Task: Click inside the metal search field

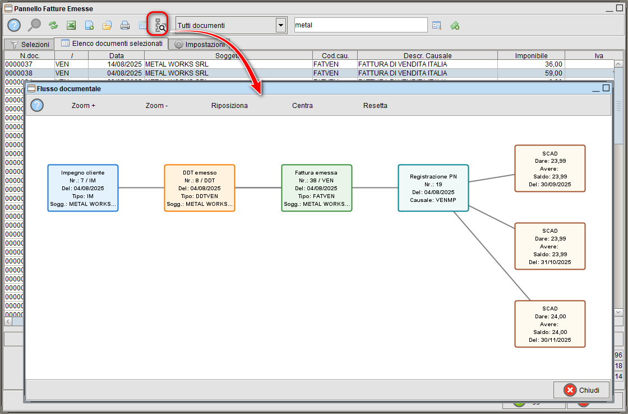Action: point(361,25)
